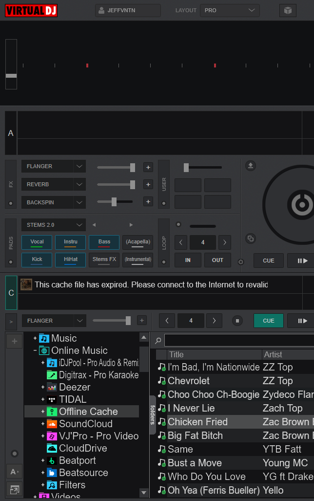Open the gear settings icon beside loop

tap(241, 262)
